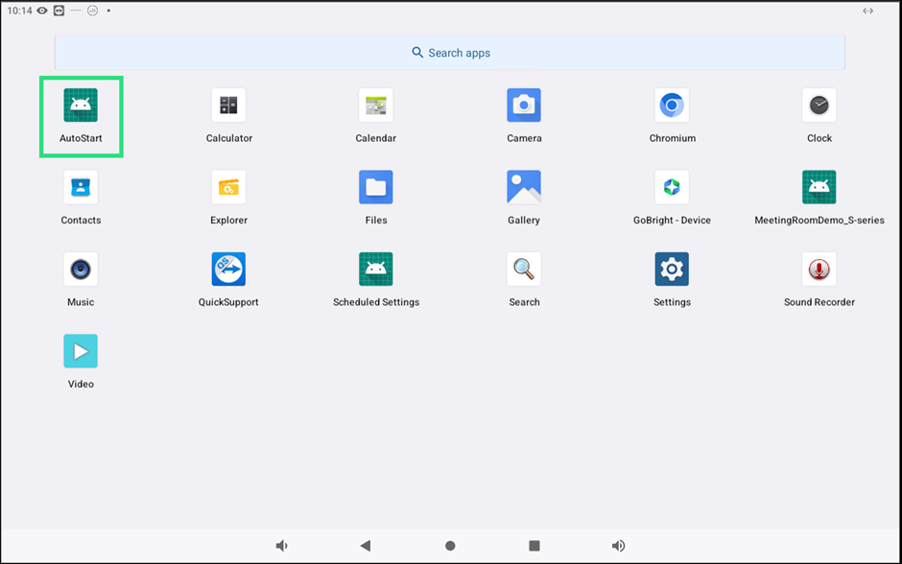
Task: Open the Scheduled Settings app
Action: [375, 270]
